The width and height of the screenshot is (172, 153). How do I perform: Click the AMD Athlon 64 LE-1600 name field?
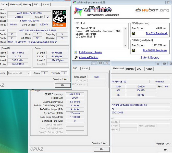[x=29, y=13]
